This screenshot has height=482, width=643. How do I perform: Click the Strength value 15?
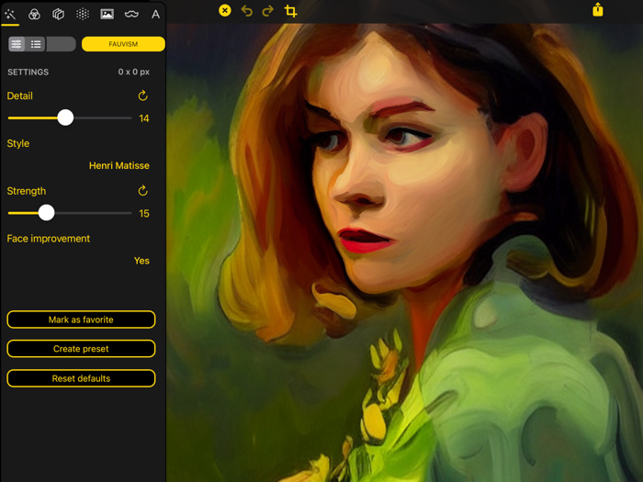[144, 214]
